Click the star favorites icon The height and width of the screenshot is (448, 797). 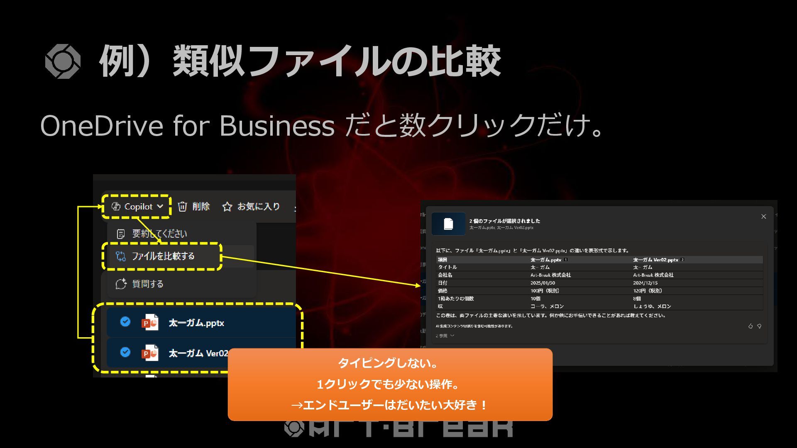tap(227, 207)
